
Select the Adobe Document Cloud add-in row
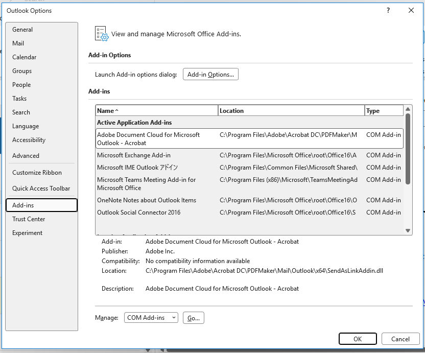(x=249, y=139)
